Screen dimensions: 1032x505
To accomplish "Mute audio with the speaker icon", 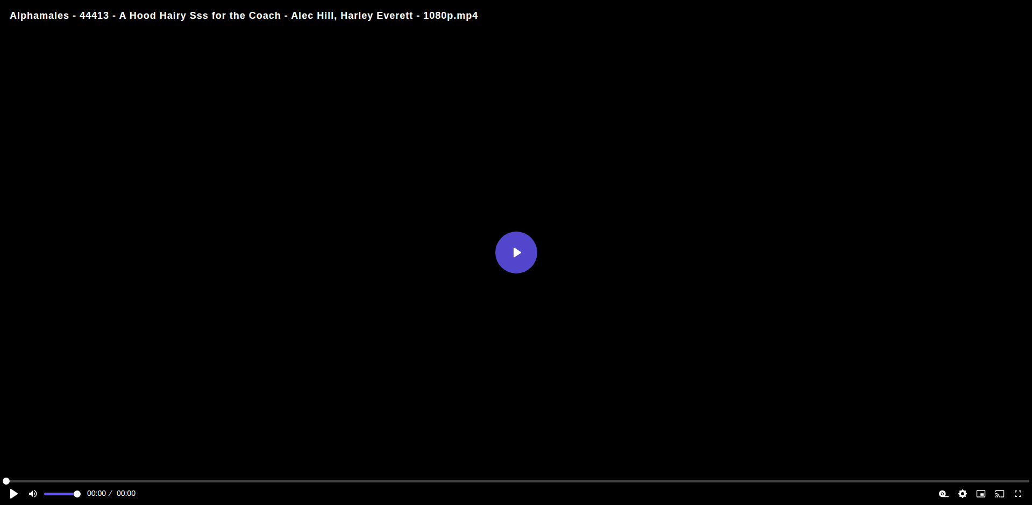I will pyautogui.click(x=33, y=494).
